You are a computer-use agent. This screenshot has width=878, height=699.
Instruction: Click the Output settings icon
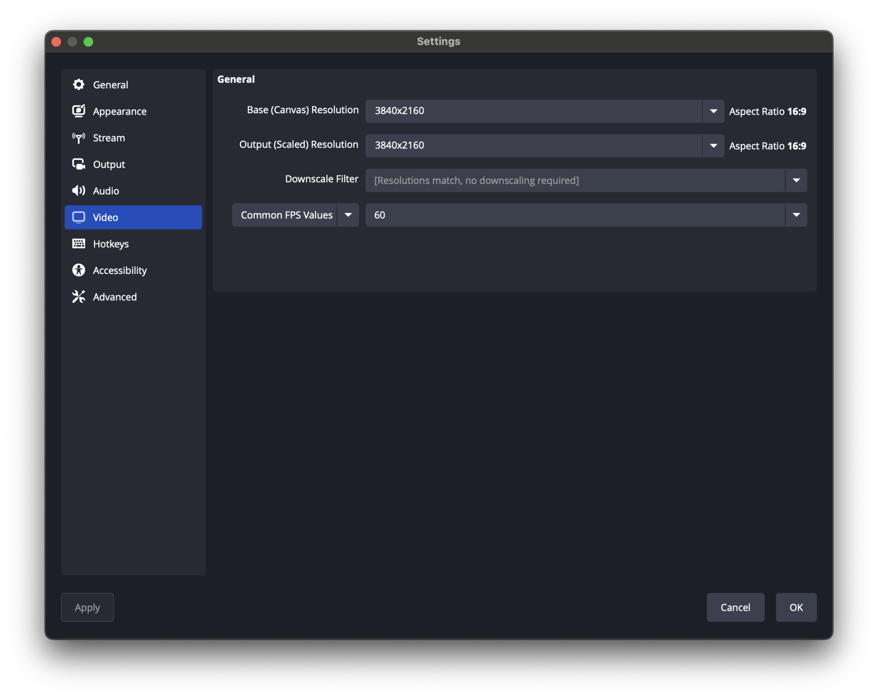click(79, 164)
